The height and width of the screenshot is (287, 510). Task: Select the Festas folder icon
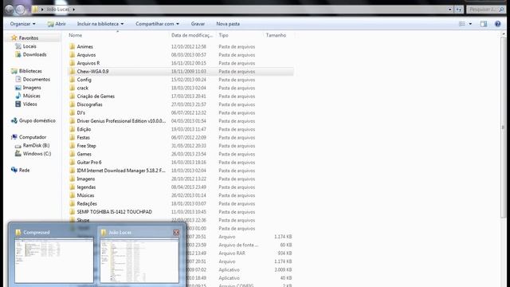73,137
